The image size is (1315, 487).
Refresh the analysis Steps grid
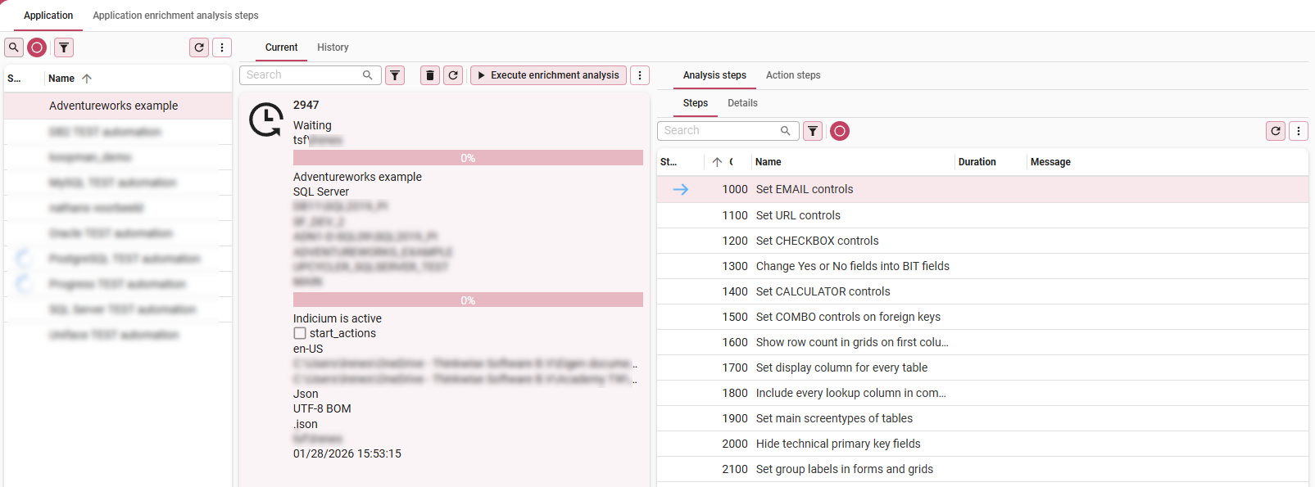[x=1276, y=131]
